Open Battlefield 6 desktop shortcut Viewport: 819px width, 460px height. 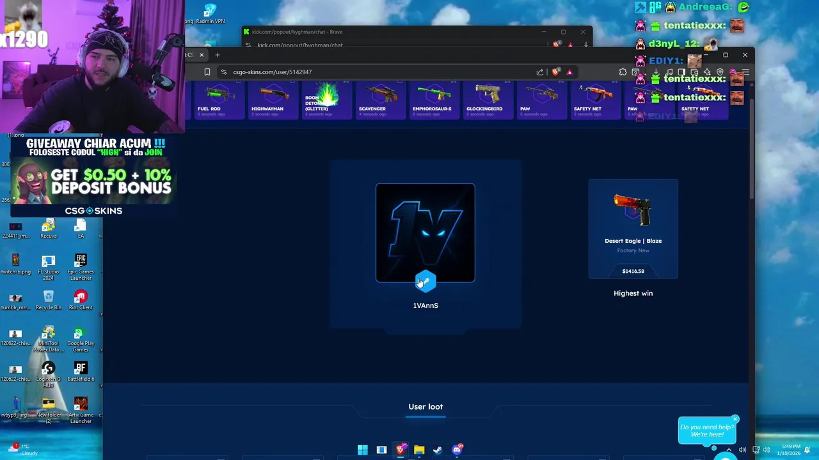point(81,372)
